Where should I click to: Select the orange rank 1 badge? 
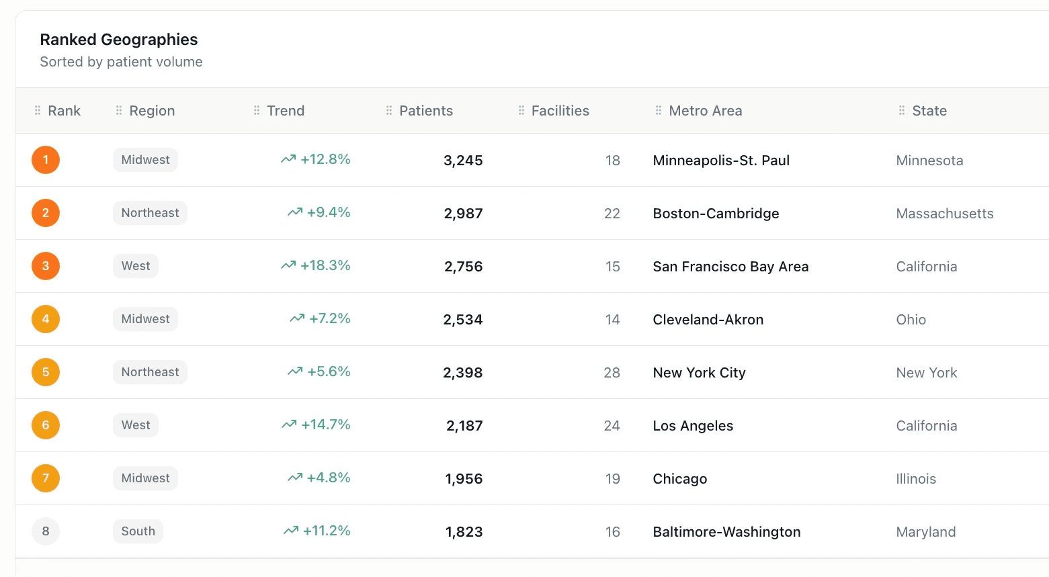coord(45,160)
